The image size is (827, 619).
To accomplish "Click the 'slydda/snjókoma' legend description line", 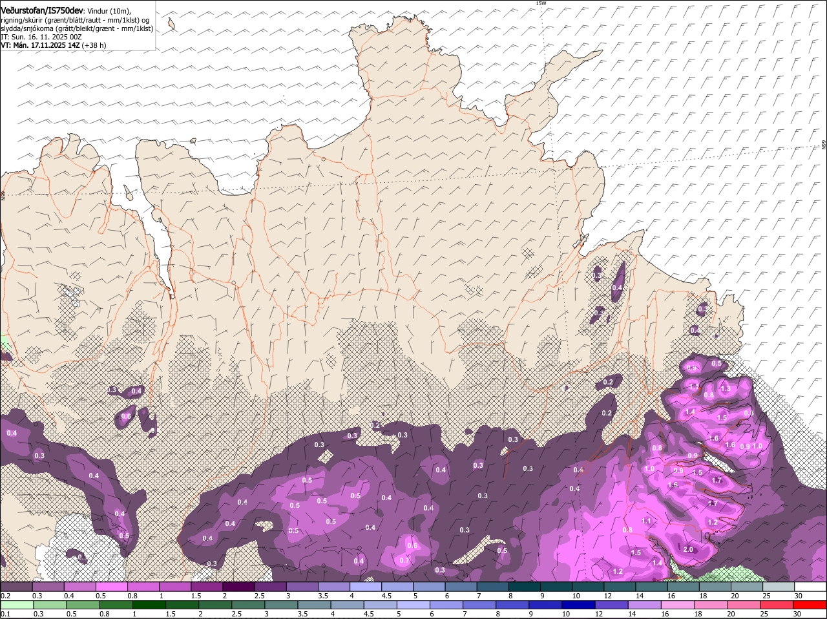I will tap(77, 28).
